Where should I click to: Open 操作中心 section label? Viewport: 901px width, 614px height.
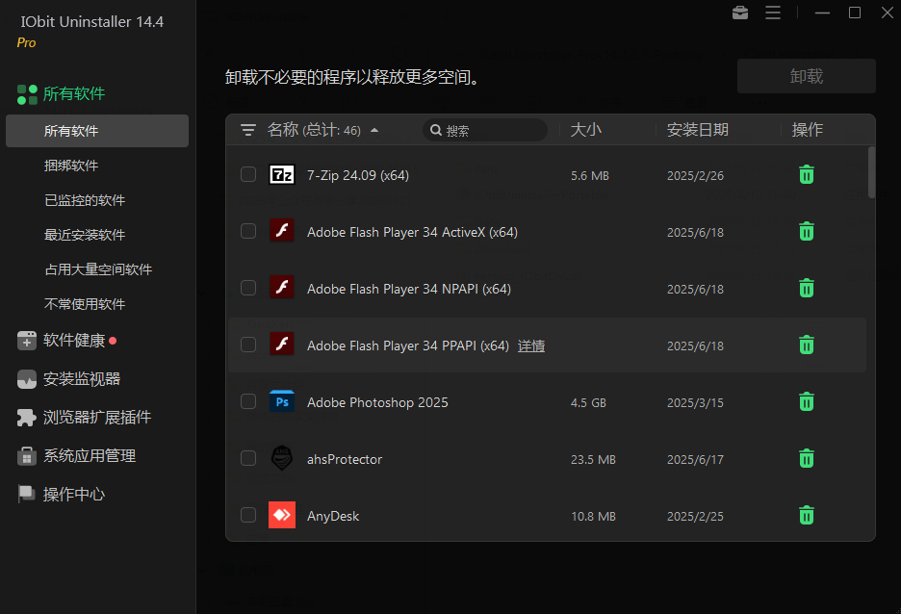(x=74, y=494)
